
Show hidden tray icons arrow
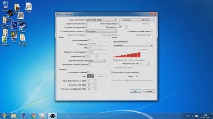193,116
